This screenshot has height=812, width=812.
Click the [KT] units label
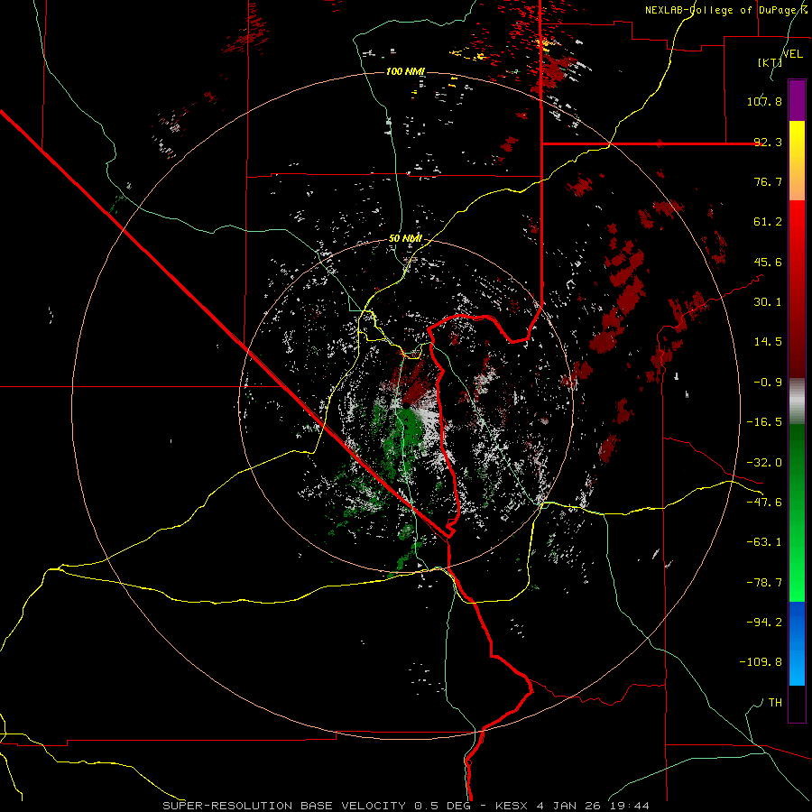click(x=770, y=62)
